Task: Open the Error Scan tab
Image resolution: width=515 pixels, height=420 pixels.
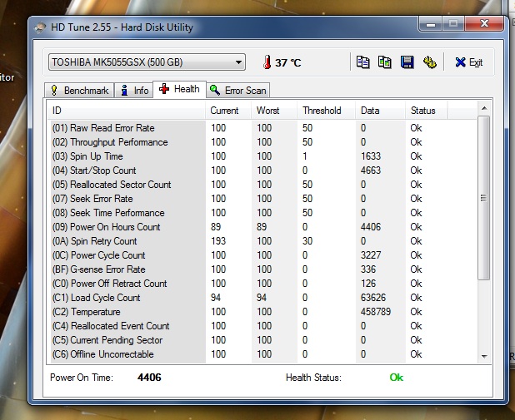Action: pos(238,90)
